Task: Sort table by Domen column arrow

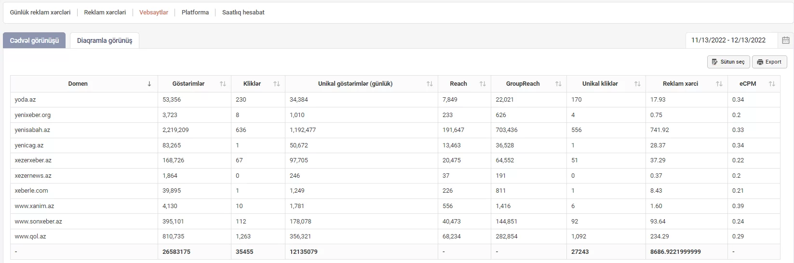Action: 149,84
